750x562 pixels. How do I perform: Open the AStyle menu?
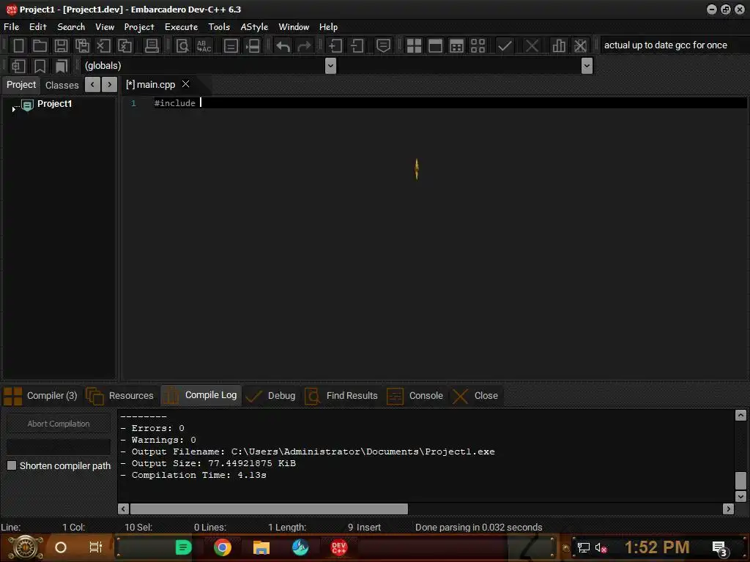pyautogui.click(x=254, y=27)
